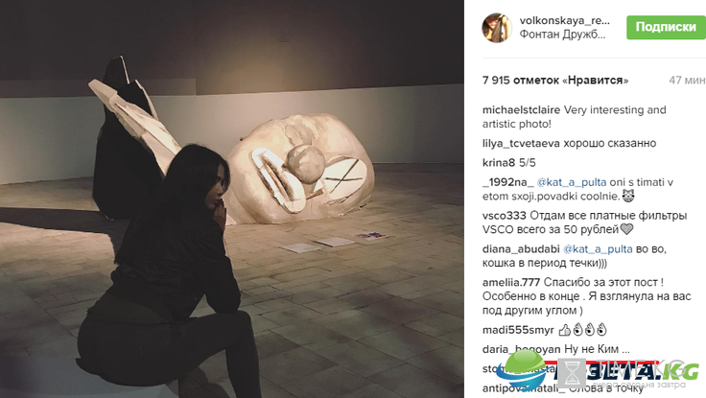The image size is (706, 398).
Task: Click the hourglass icon in watermark
Action: [573, 373]
